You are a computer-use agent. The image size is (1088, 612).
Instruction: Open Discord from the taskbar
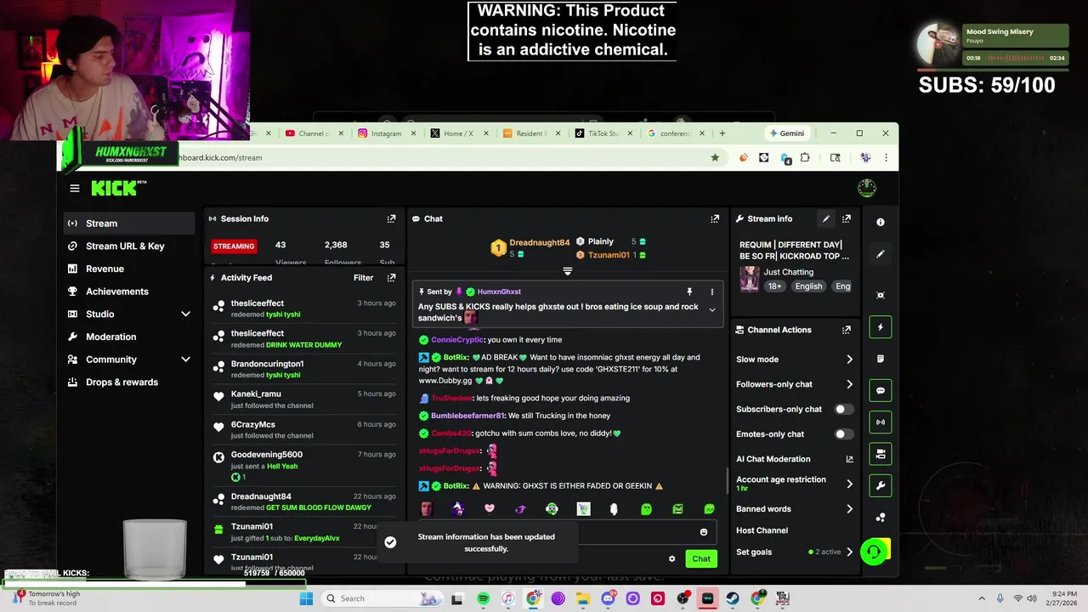pyautogui.click(x=608, y=598)
